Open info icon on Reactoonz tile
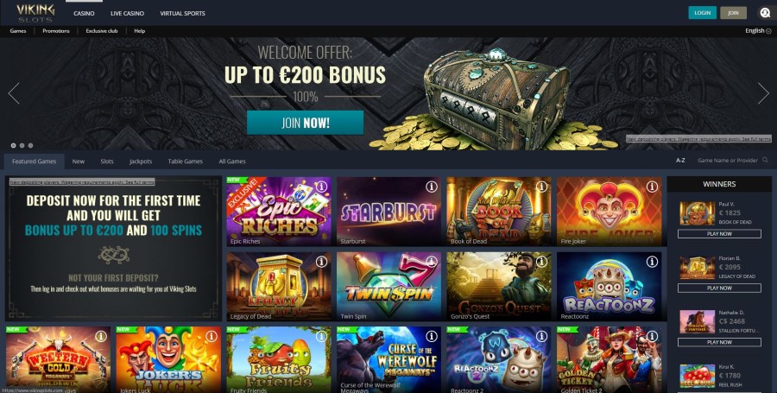 click(x=652, y=262)
